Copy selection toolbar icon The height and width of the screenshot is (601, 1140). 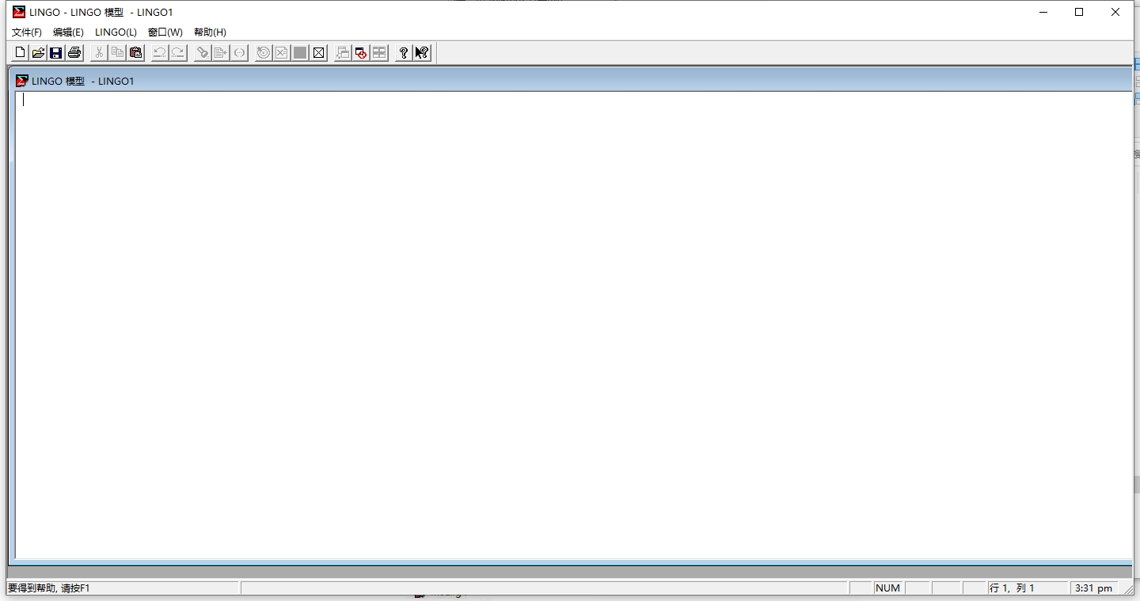tap(117, 53)
